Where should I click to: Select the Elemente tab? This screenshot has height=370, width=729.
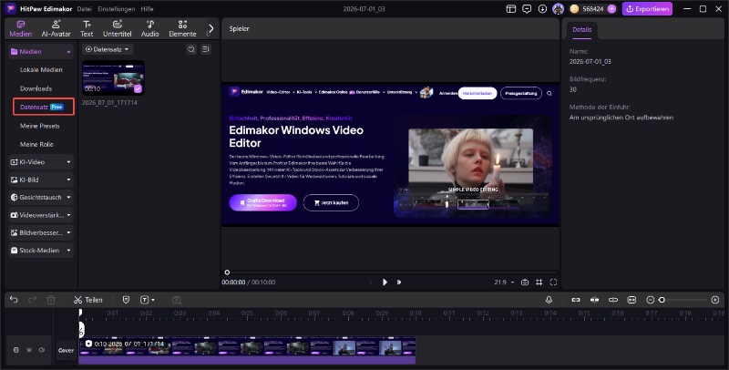(182, 29)
